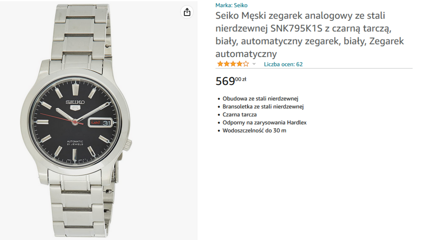
Task: Click the 569,00 zł price
Action: pyautogui.click(x=231, y=80)
